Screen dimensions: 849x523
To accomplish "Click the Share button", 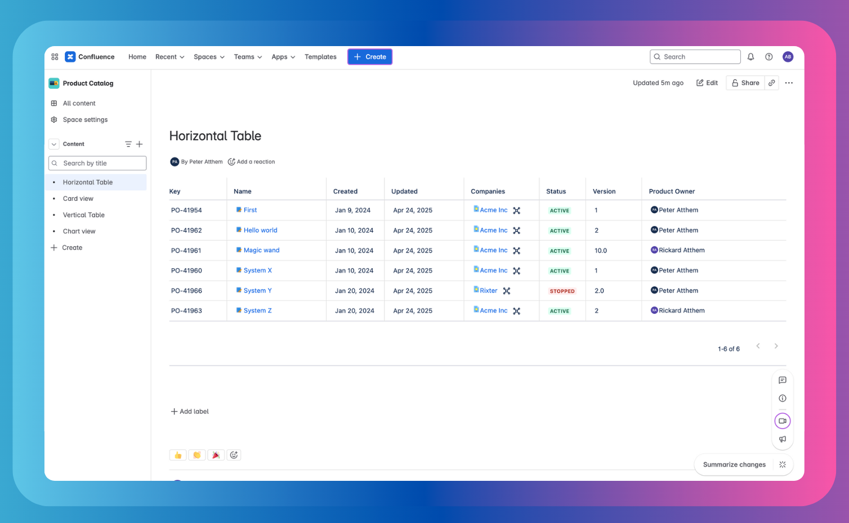I will (745, 83).
